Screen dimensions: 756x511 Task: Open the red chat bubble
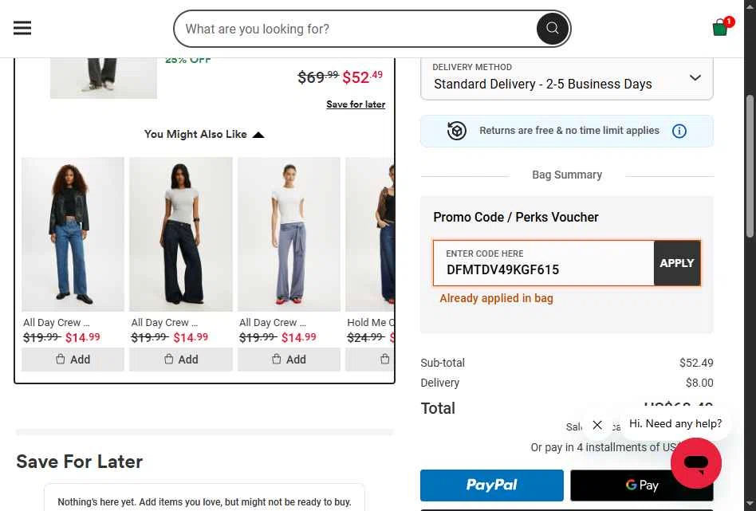[x=695, y=463]
